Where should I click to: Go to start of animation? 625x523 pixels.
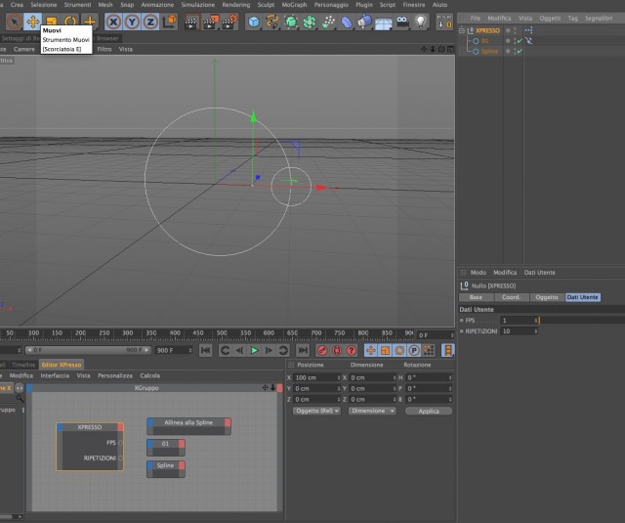tap(206, 351)
